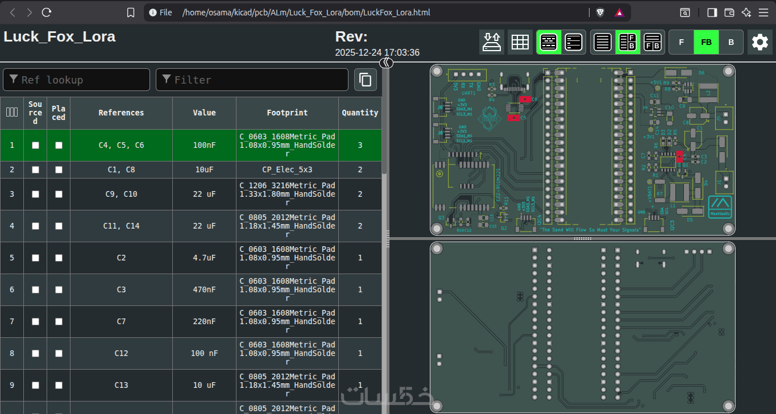Switch to grouped BOM view
Image resolution: width=776 pixels, height=414 pixels.
[549, 42]
